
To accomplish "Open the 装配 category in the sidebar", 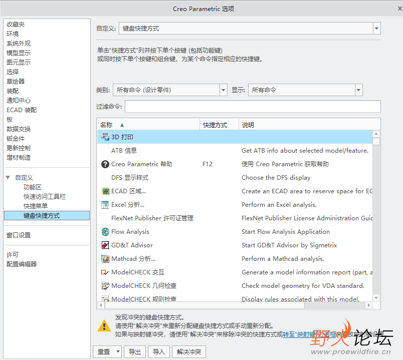I will pos(13,91).
